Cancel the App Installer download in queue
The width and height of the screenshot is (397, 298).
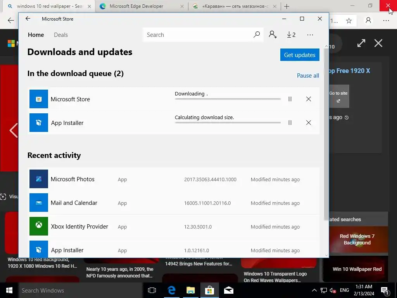[308, 123]
